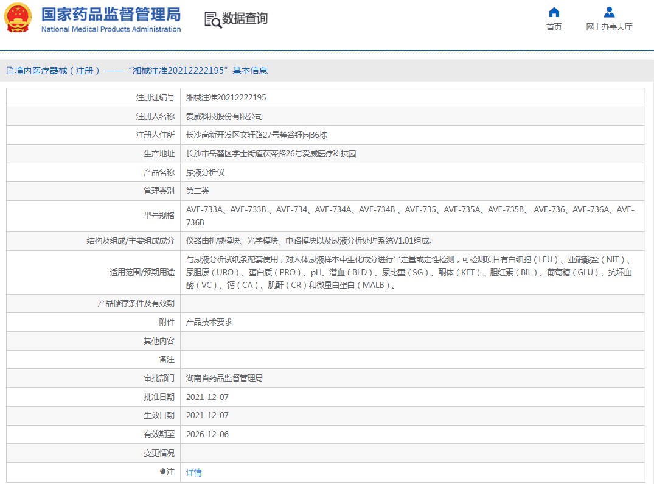
Task: Click the national emblem logo
Action: [18, 18]
